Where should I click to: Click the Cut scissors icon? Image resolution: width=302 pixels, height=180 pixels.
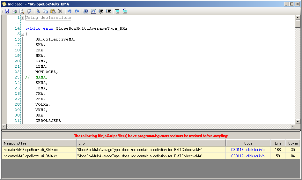38,11
